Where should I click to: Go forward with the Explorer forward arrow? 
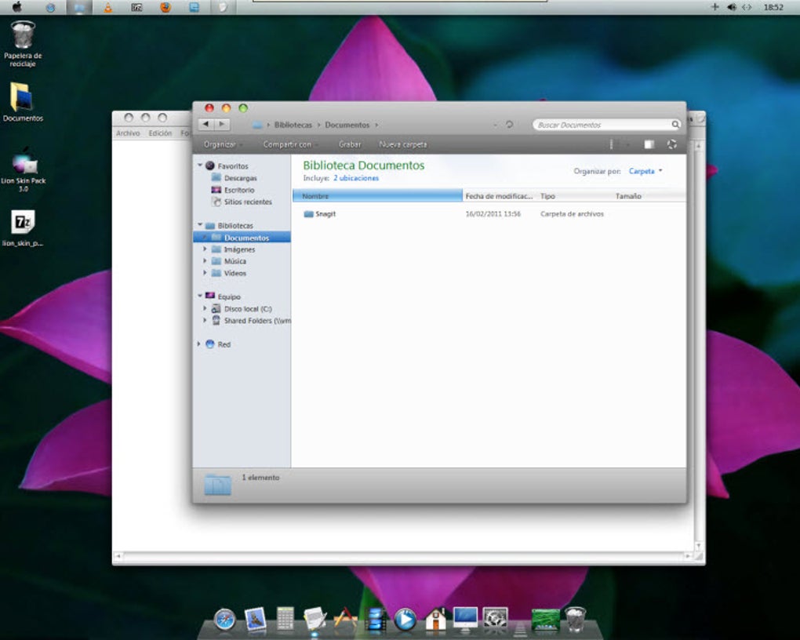pos(222,124)
